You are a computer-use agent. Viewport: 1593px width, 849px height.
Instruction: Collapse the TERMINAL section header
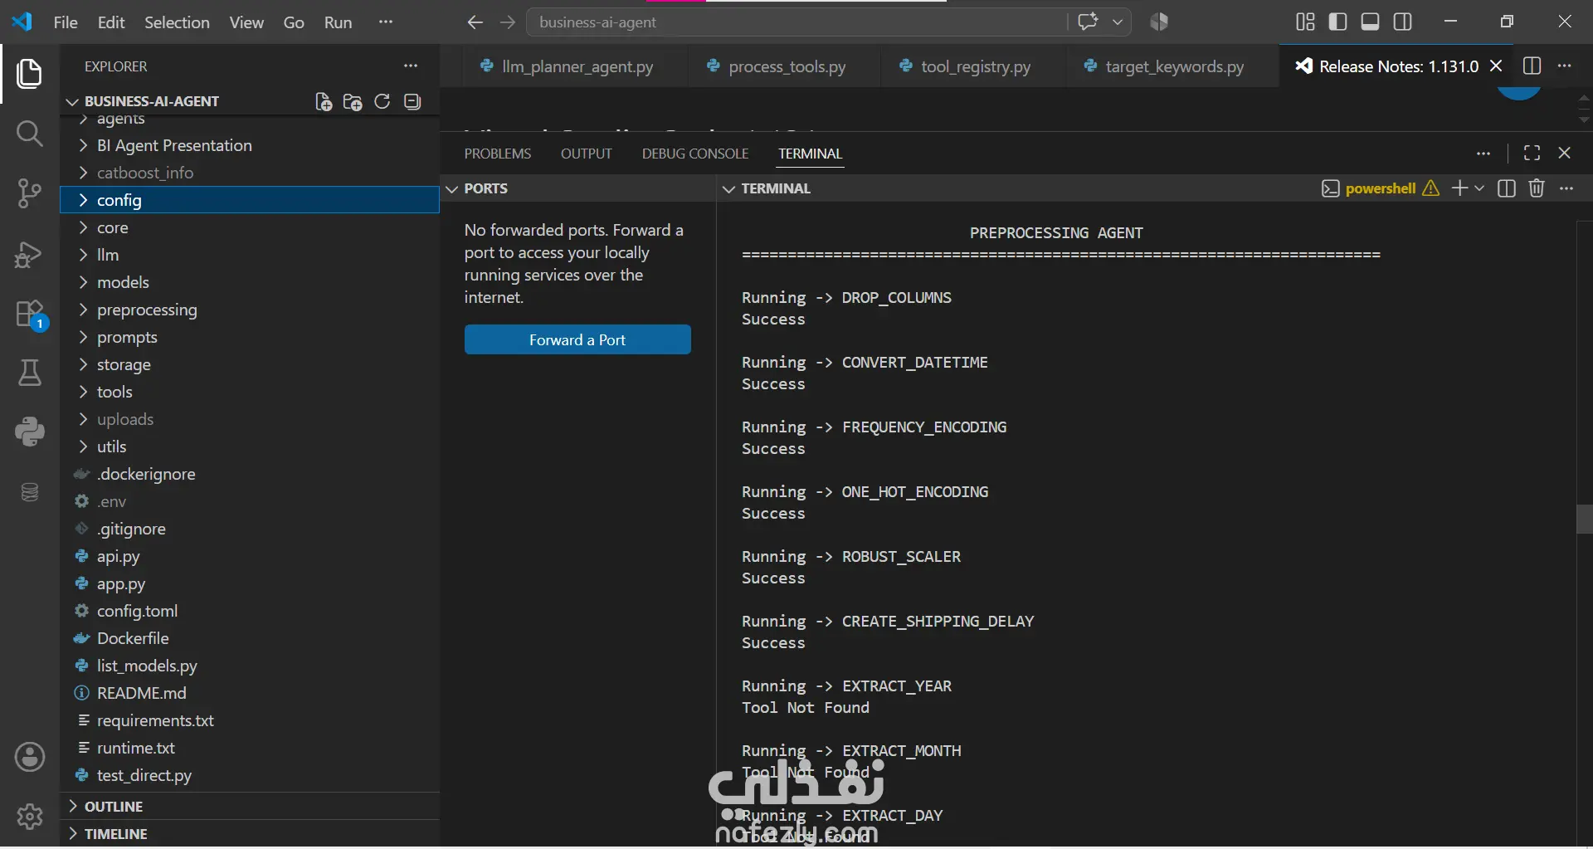click(x=776, y=188)
